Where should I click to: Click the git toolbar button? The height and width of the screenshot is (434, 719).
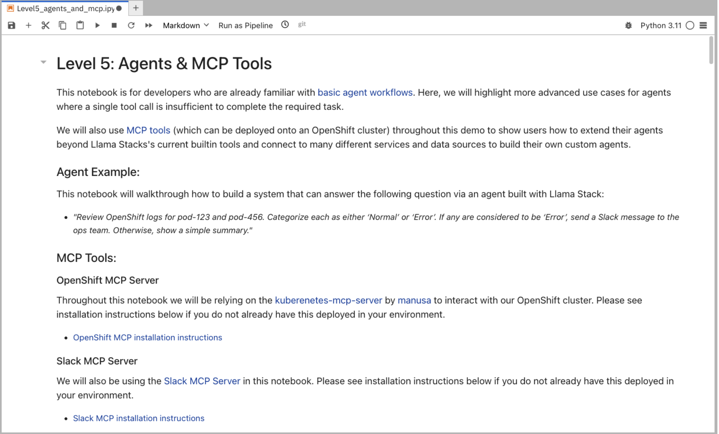pos(302,24)
